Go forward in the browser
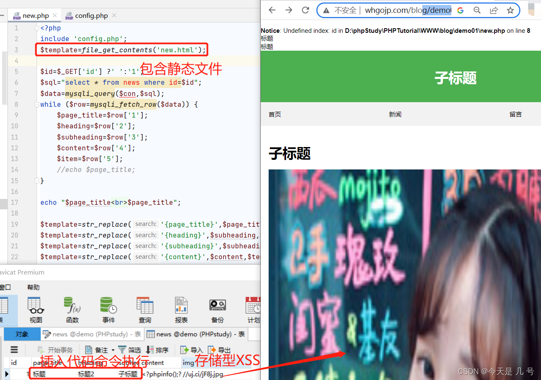541x380 pixels. 289,10
